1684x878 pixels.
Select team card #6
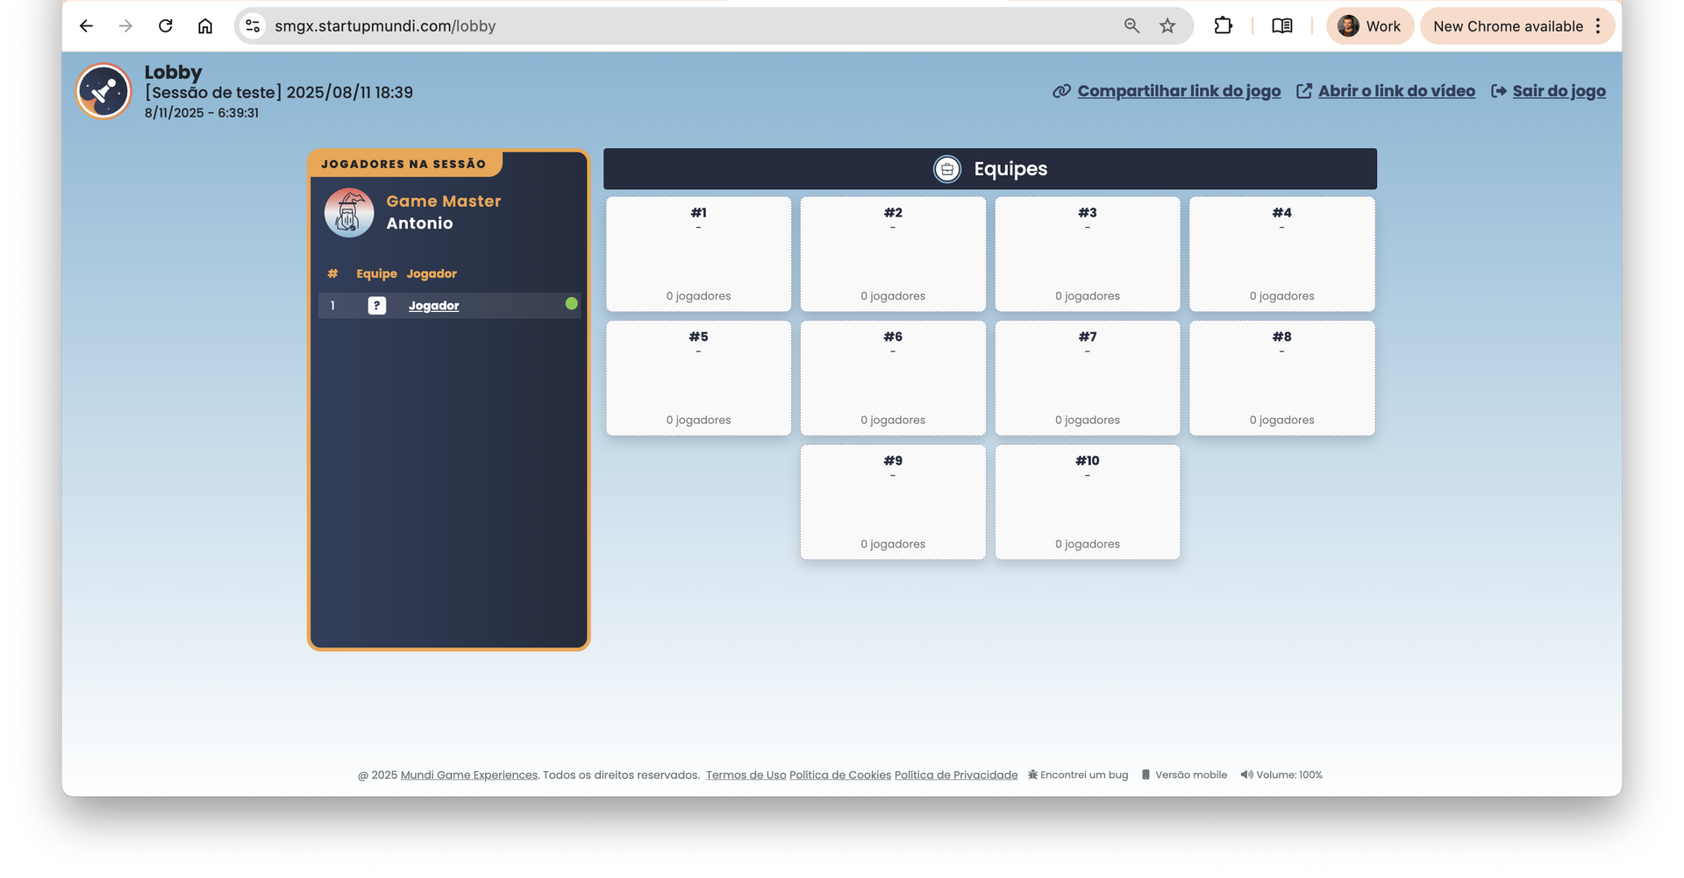tap(893, 378)
